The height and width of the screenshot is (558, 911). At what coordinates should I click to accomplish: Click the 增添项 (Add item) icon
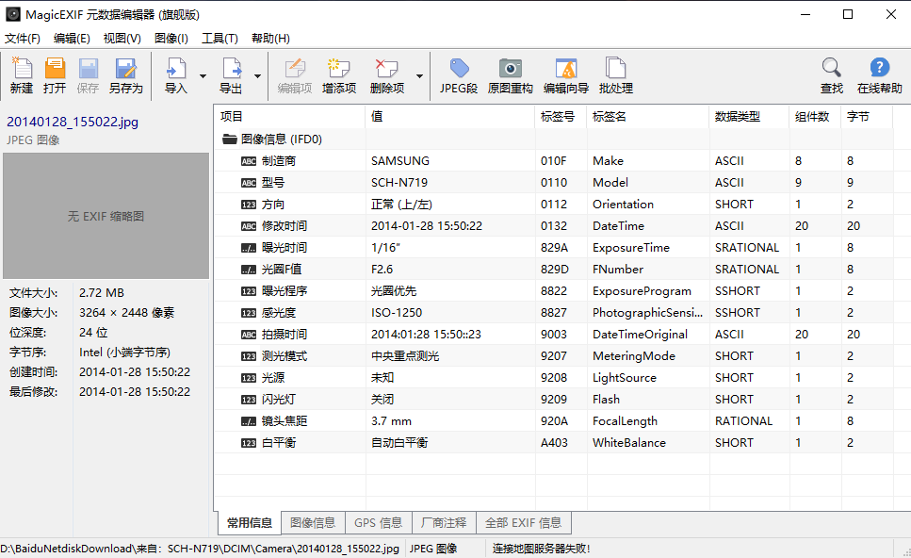[339, 75]
